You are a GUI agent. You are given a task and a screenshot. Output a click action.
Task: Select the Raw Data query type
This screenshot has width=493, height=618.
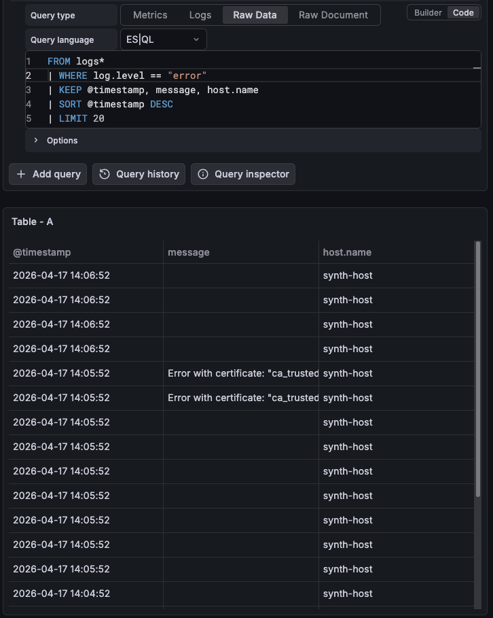click(255, 15)
